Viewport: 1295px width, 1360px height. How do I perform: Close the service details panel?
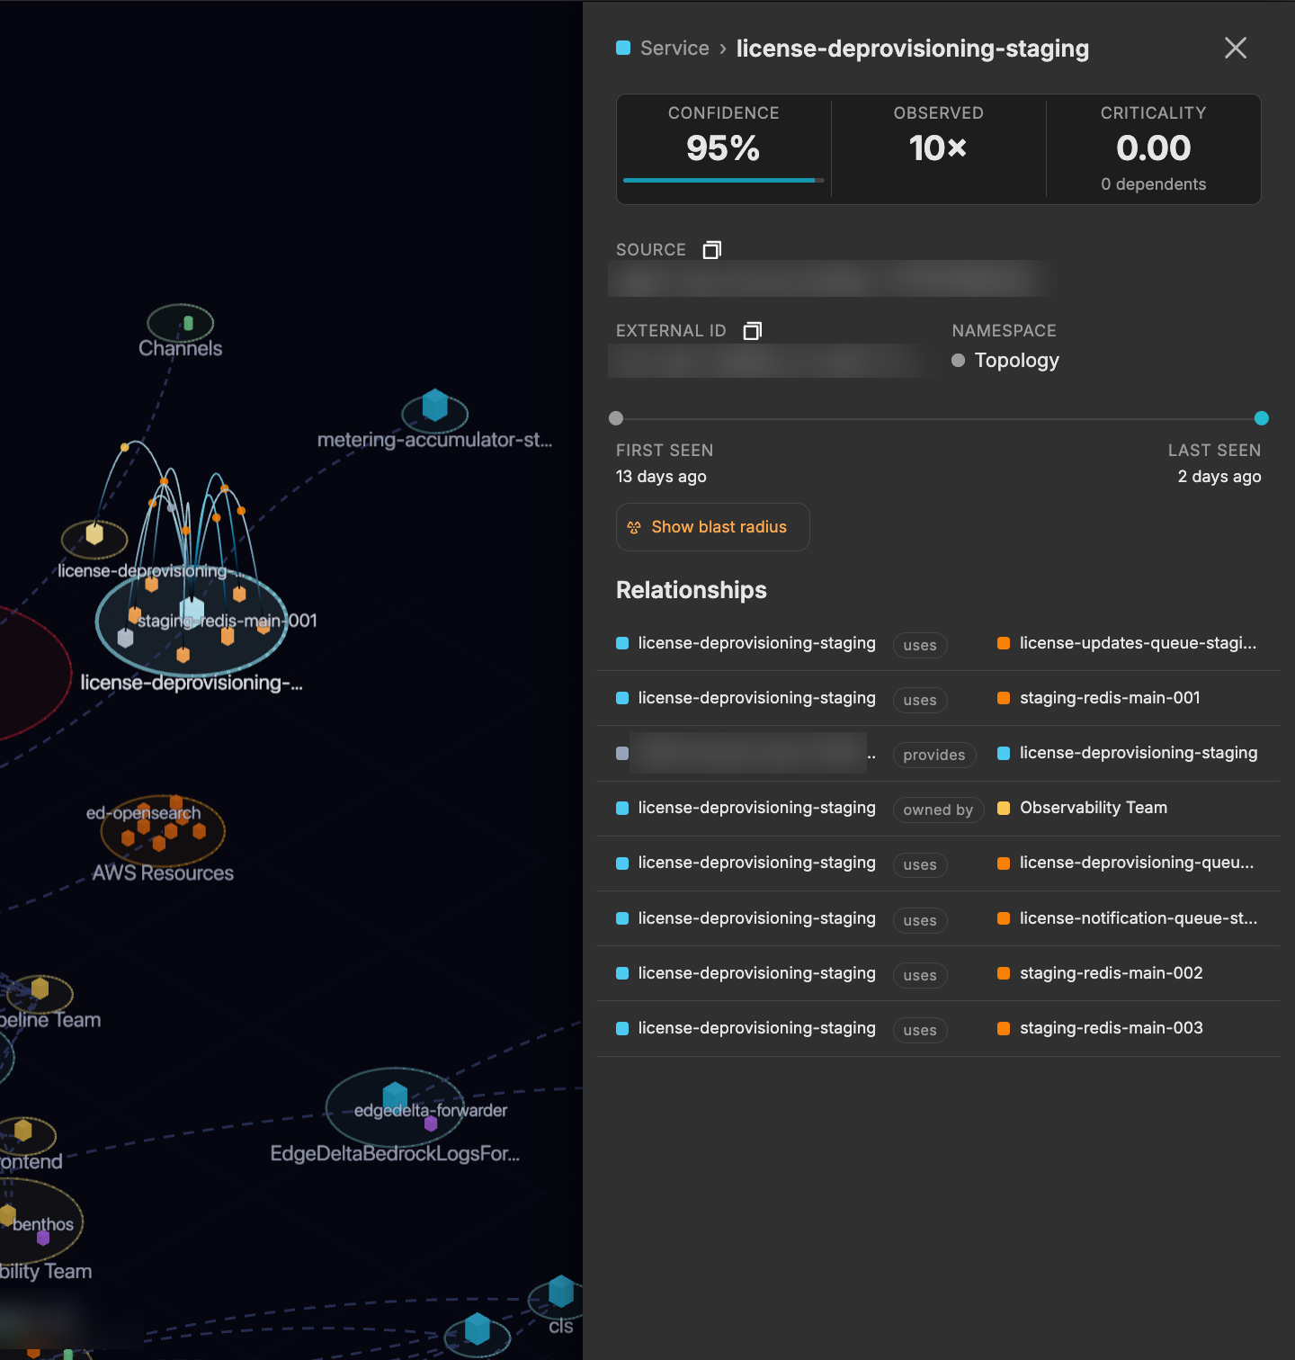(x=1236, y=48)
